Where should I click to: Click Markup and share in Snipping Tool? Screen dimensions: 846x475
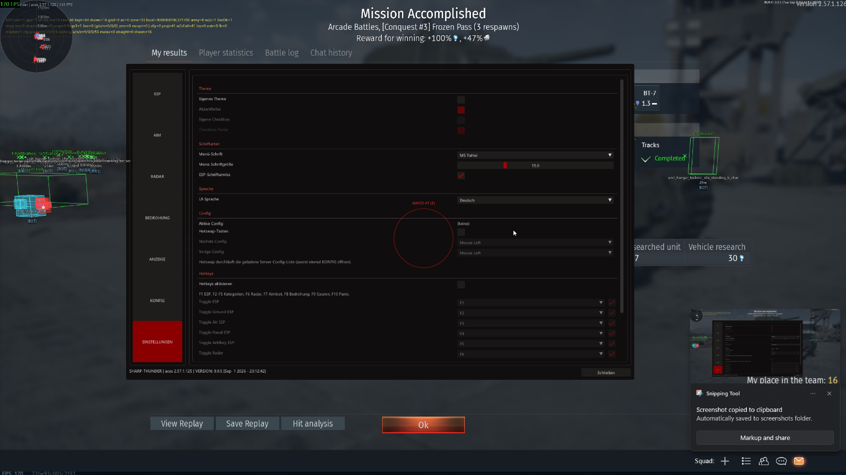click(x=765, y=438)
